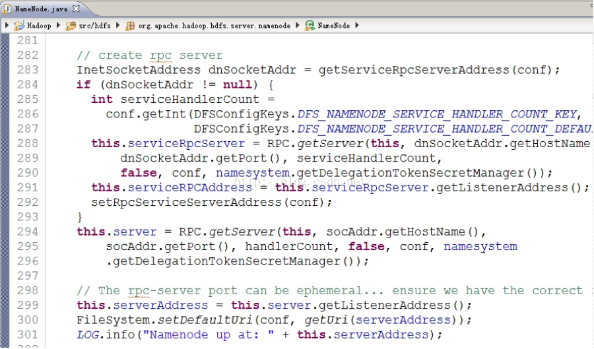This screenshot has width=594, height=349.
Task: Click comment about ephemeral rpc-server port
Action: point(329,291)
